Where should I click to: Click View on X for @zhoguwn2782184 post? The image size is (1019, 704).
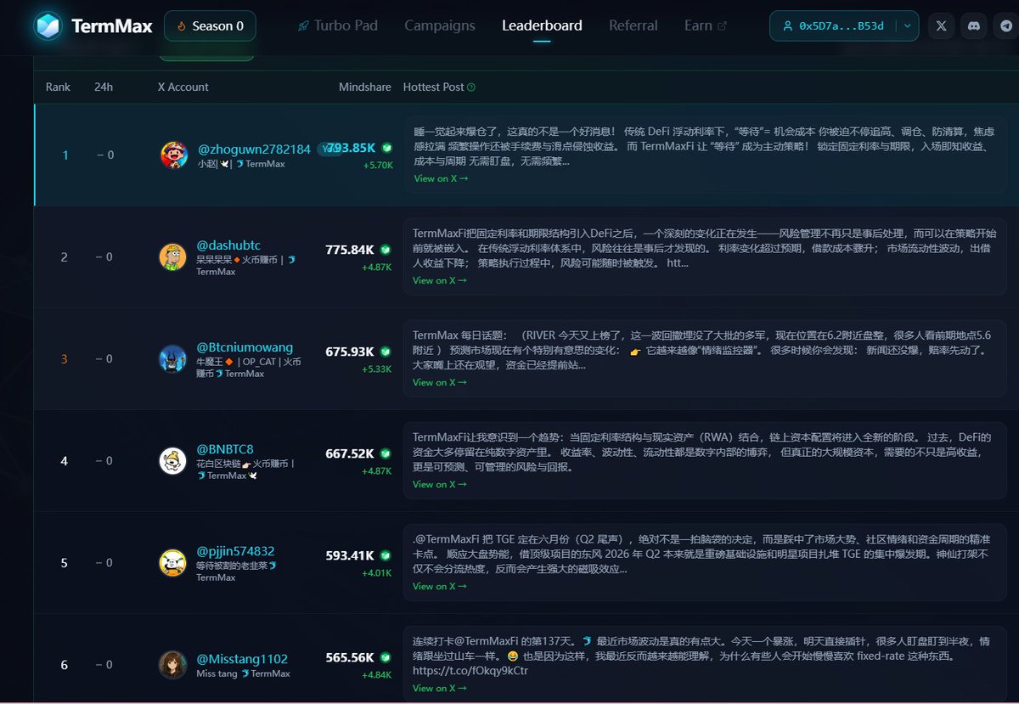441,178
